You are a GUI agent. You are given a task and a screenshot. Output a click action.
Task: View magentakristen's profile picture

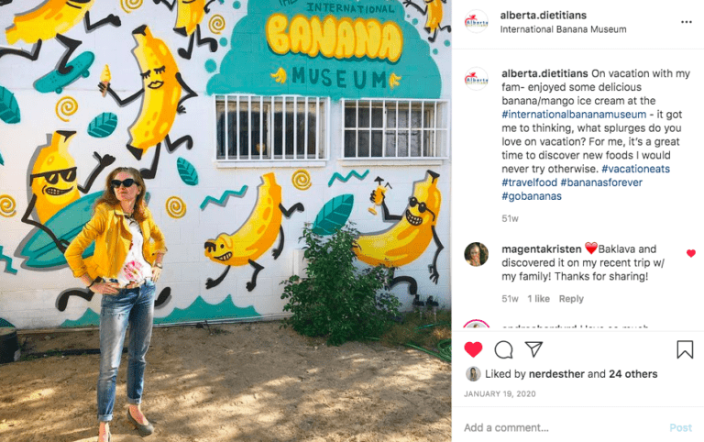pyautogui.click(x=477, y=254)
